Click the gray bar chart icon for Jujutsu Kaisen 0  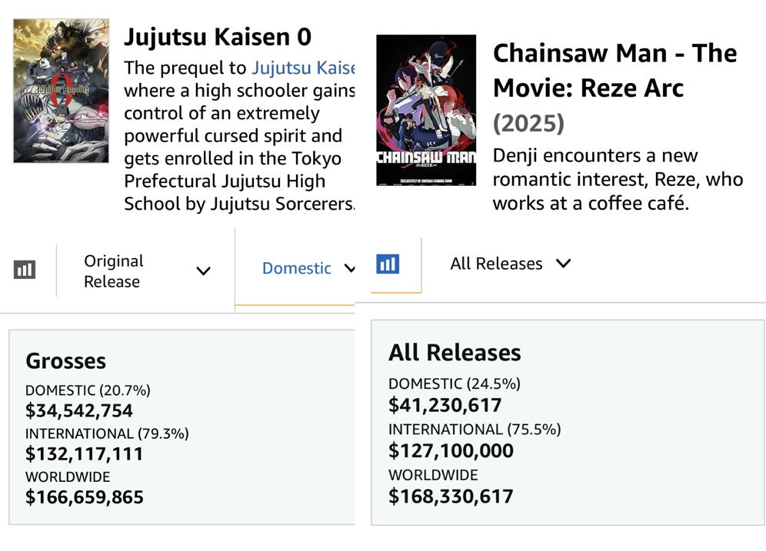pos(25,270)
